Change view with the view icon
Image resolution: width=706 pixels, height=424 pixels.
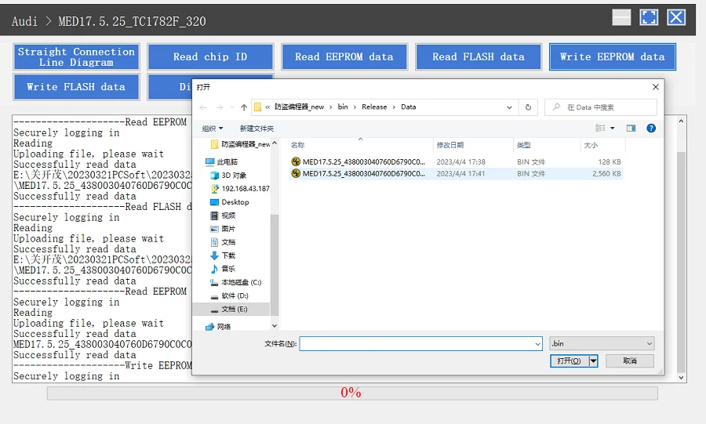click(600, 129)
